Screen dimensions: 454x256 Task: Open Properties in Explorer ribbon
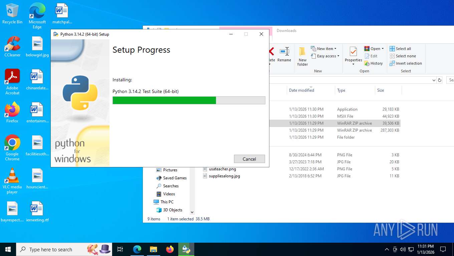coord(354,56)
